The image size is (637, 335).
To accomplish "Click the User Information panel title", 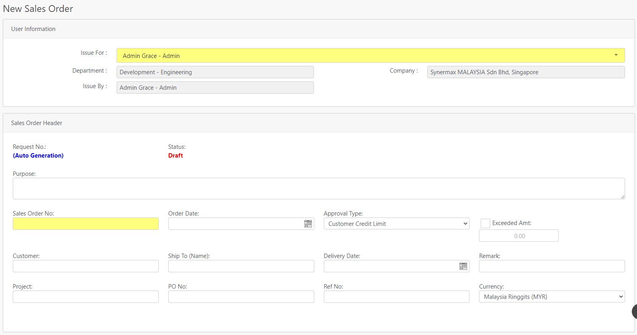I will point(33,29).
